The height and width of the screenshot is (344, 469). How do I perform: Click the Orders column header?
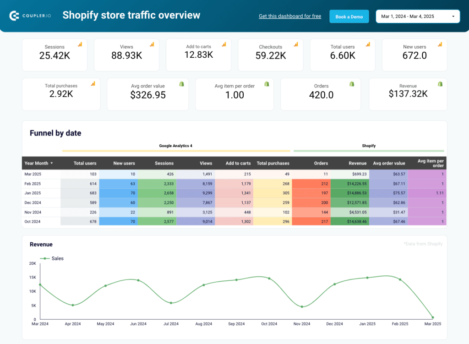[321, 164]
